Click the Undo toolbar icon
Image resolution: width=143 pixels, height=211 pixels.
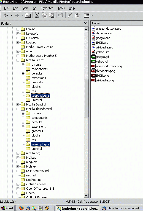pyautogui.click(x=61, y=15)
